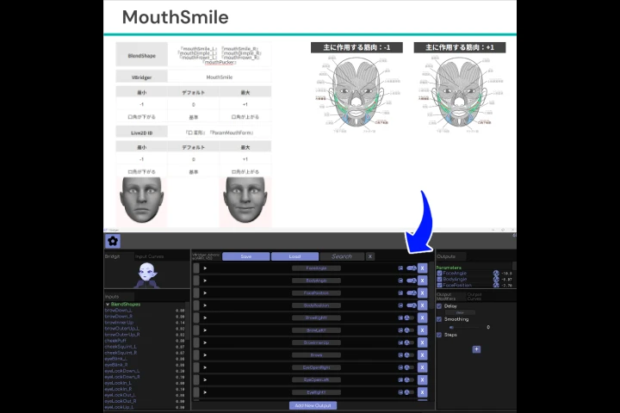Remove the FaceAngle output row
Image resolution: width=620 pixels, height=413 pixels.
pos(422,268)
